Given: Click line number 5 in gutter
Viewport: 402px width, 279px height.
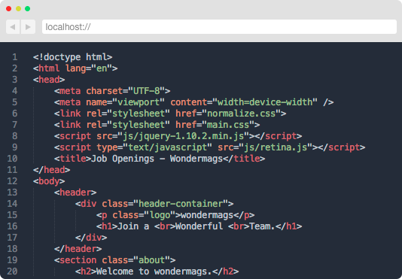Looking at the screenshot, I should coord(15,102).
